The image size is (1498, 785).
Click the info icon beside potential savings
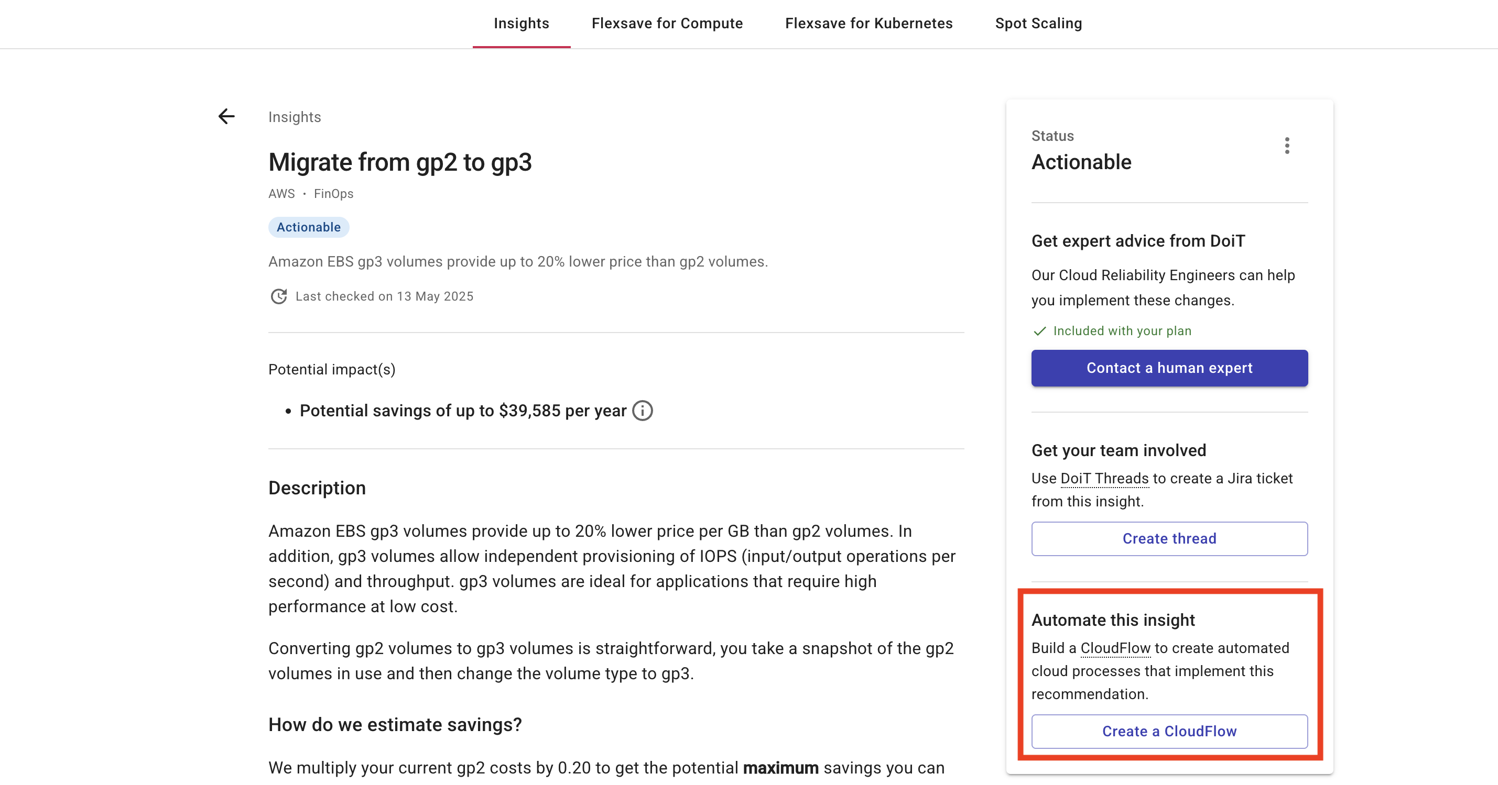(x=642, y=411)
